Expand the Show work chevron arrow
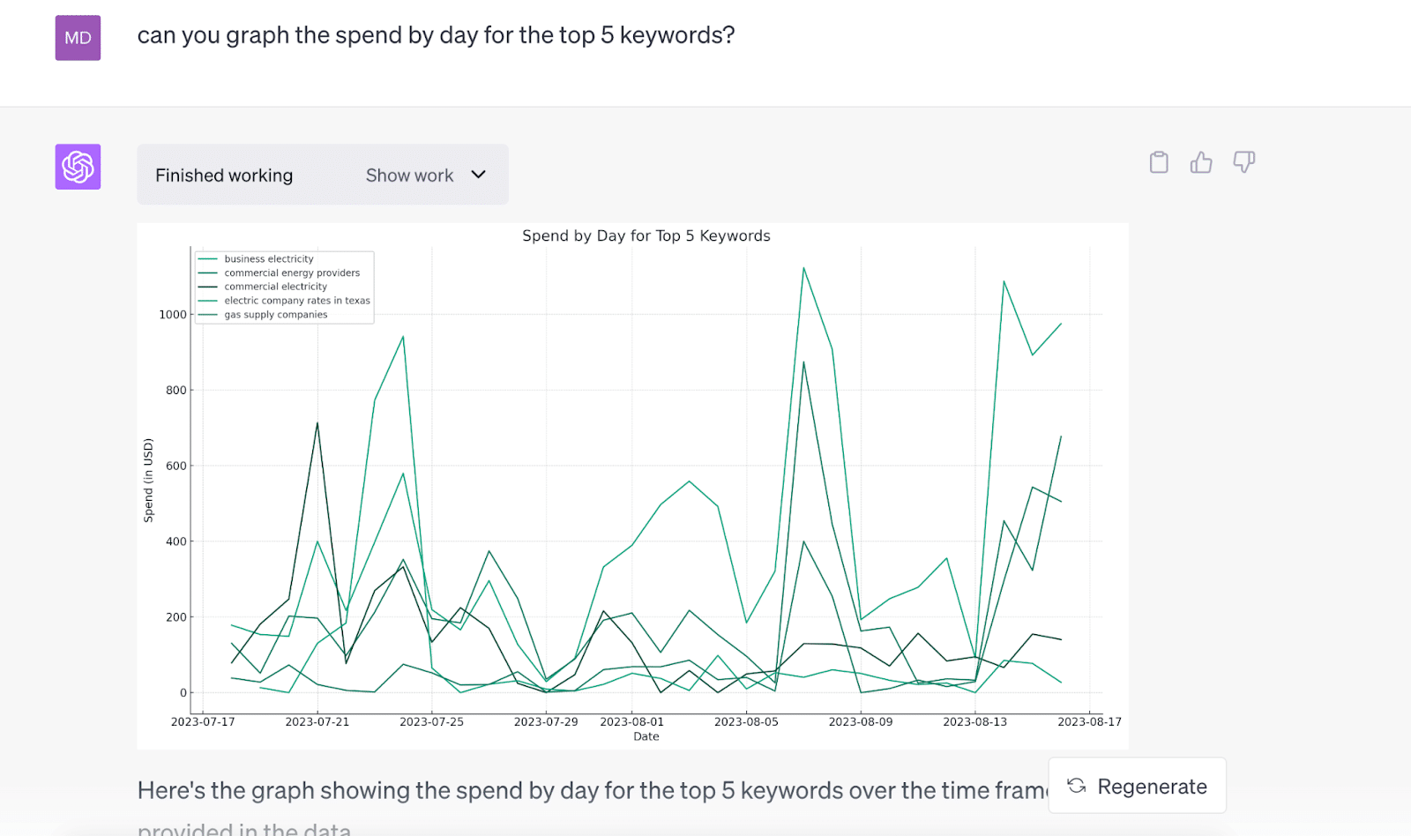Viewport: 1411px width, 836px height. (x=479, y=175)
